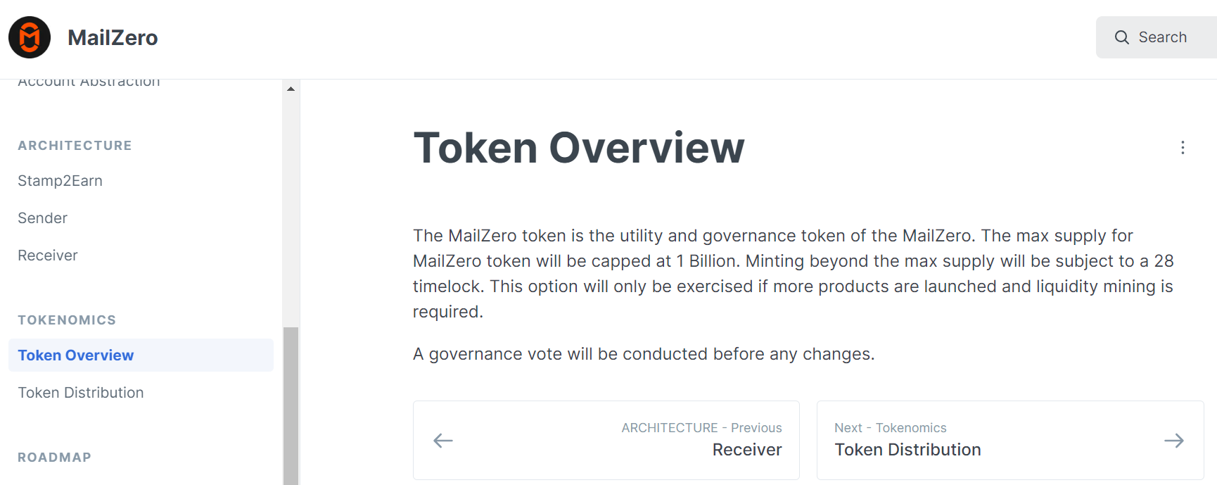This screenshot has width=1217, height=485.
Task: Expand the TOKENOMICS section header
Action: pyautogui.click(x=67, y=320)
